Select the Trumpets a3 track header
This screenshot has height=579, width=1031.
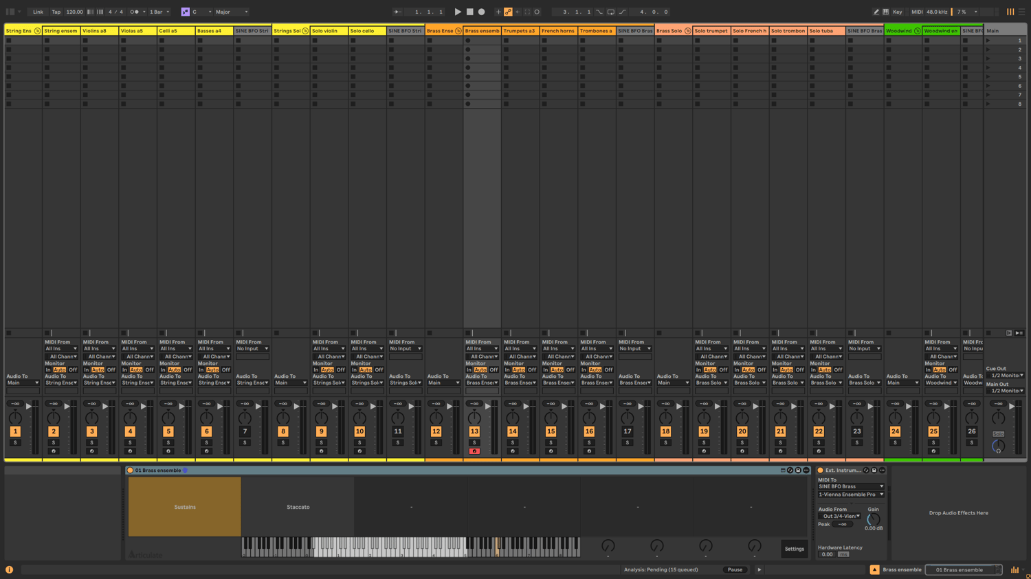(x=520, y=31)
